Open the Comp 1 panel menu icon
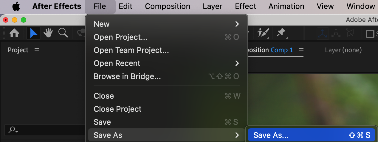The width and height of the screenshot is (378, 142). 301,50
